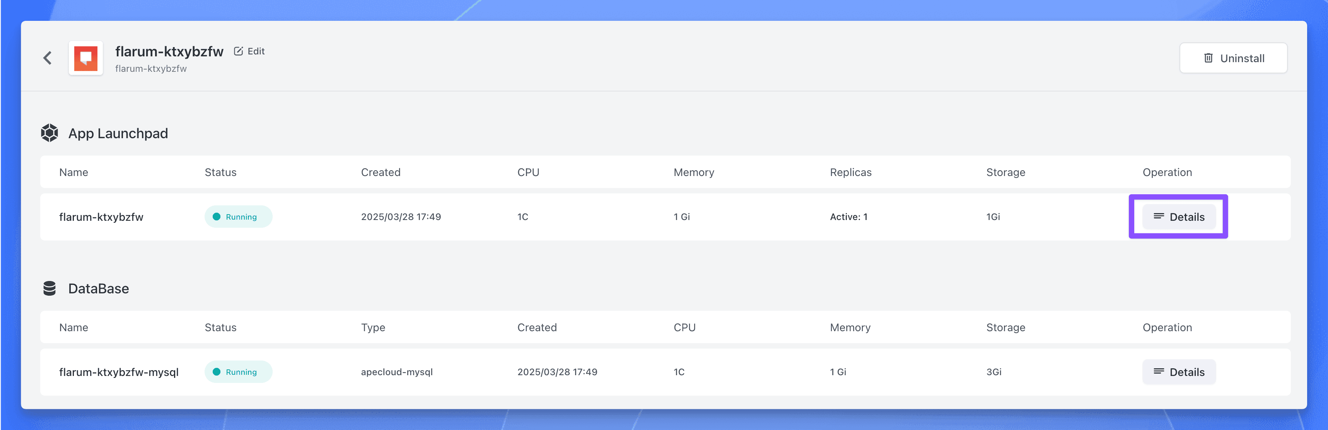The height and width of the screenshot is (430, 1328).
Task: Click the Flarum app logo
Action: pos(85,58)
